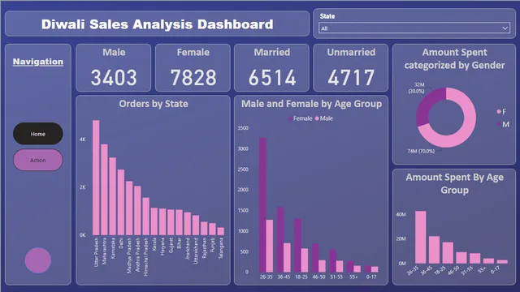Click the Orders by State chart title
This screenshot has width=520, height=292.
[154, 104]
